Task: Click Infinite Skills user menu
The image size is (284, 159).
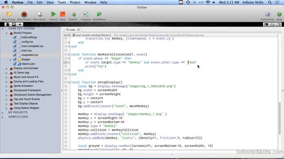Action: [253, 2]
